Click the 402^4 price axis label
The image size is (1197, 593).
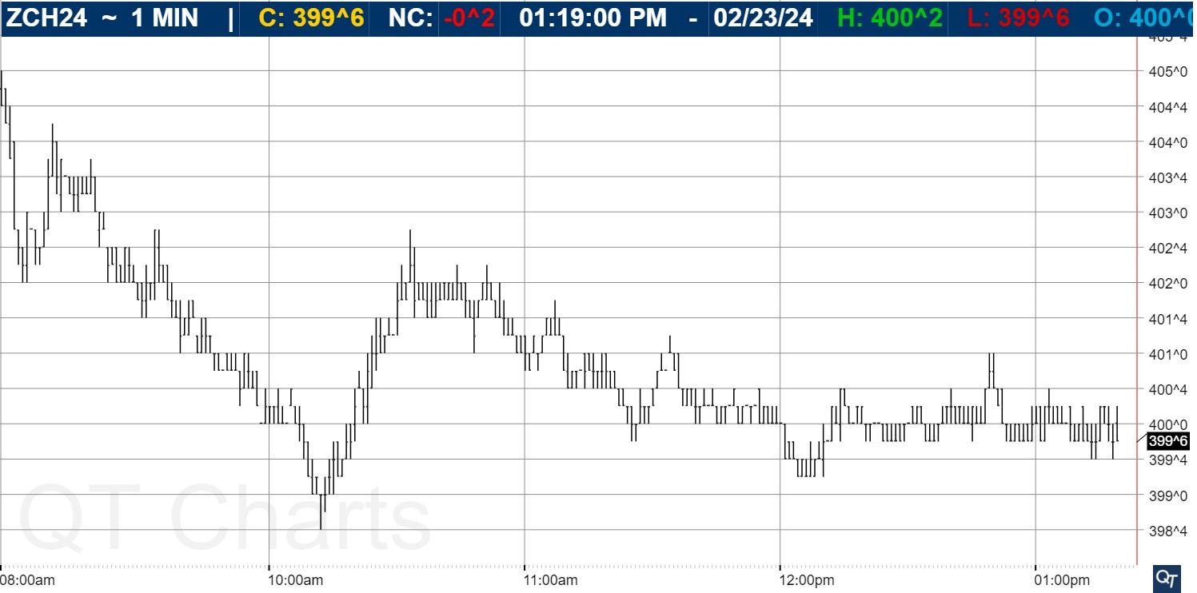(x=1167, y=249)
